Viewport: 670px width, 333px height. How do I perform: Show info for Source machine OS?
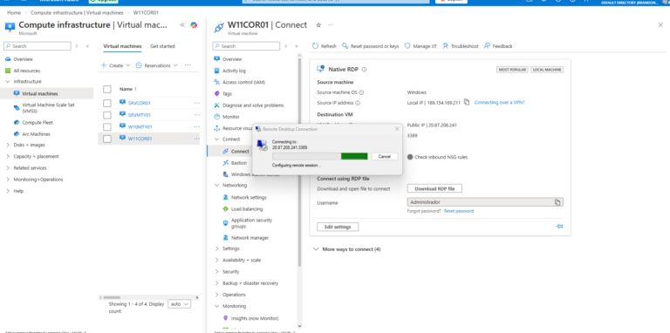pyautogui.click(x=361, y=92)
